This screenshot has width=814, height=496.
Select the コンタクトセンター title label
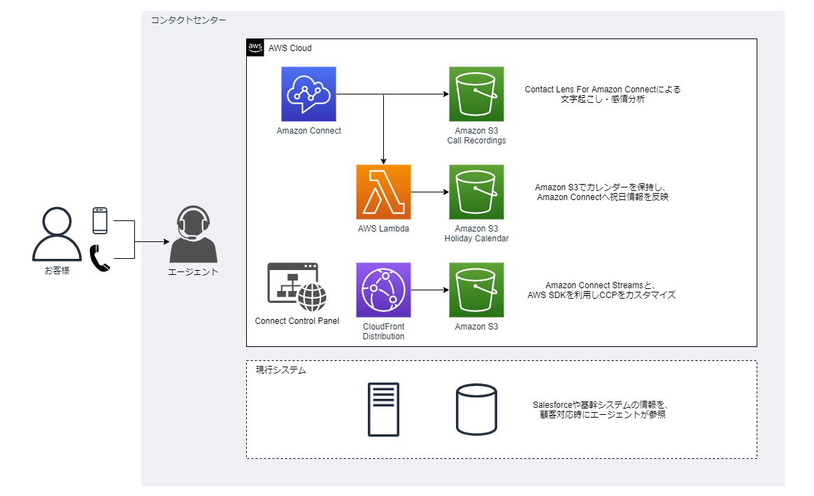[189, 20]
